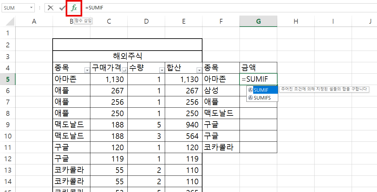Click the 120 cell in 합산 column

point(184,147)
